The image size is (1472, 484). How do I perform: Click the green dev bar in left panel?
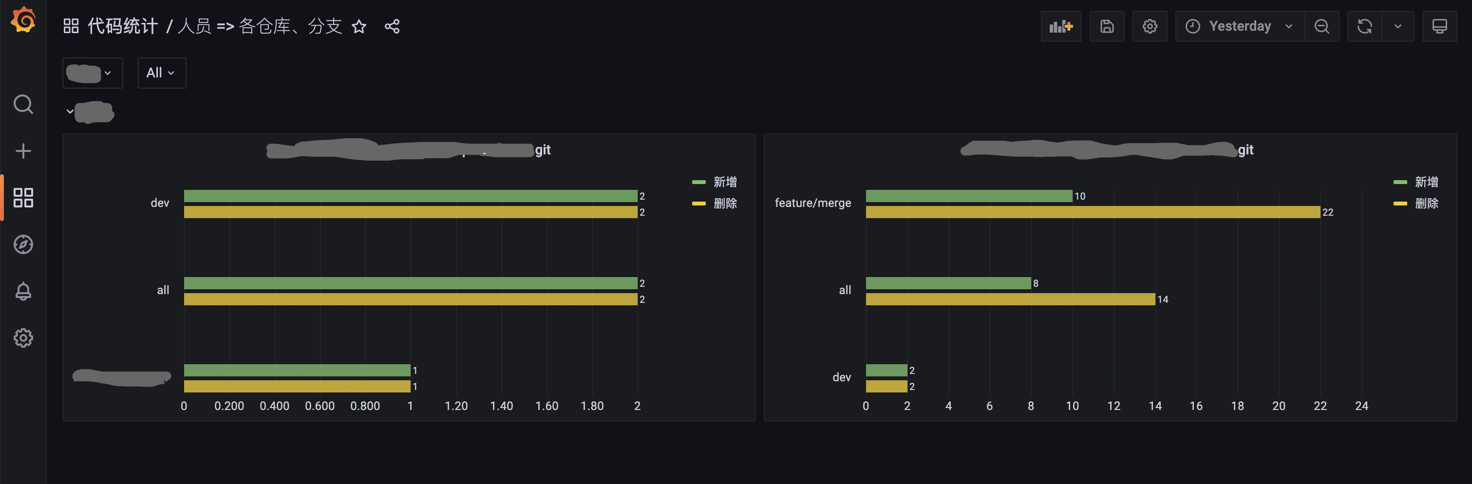[410, 196]
